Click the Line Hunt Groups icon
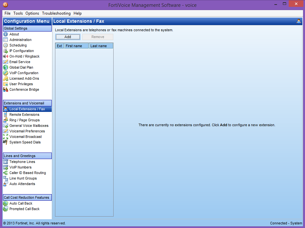The image size is (305, 228). pos(6,178)
